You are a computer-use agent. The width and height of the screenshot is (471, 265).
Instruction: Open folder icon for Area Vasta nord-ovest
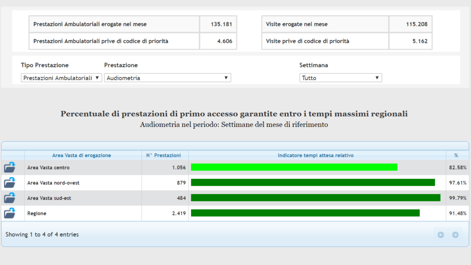10,183
